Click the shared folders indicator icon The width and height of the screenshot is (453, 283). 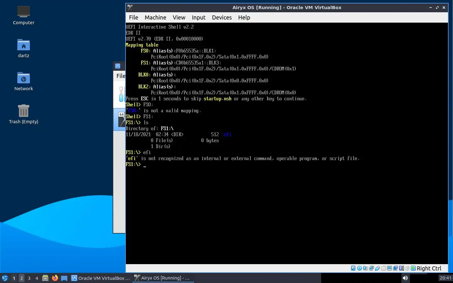tap(383, 268)
